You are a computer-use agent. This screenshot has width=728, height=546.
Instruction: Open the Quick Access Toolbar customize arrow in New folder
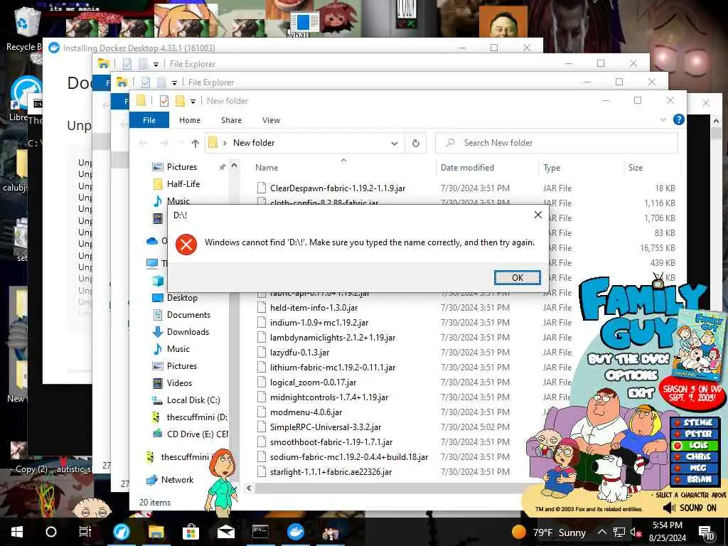[193, 101]
